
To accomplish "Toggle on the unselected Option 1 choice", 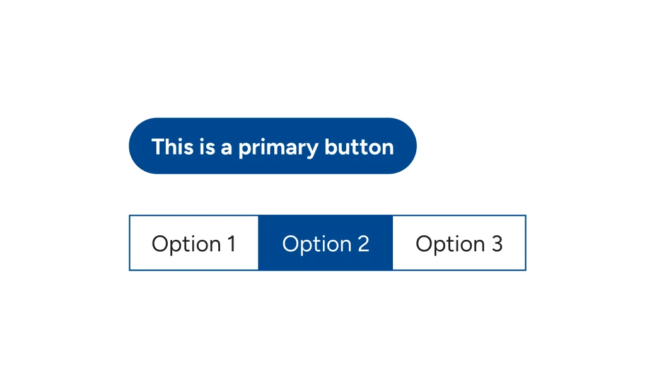I will coord(194,243).
